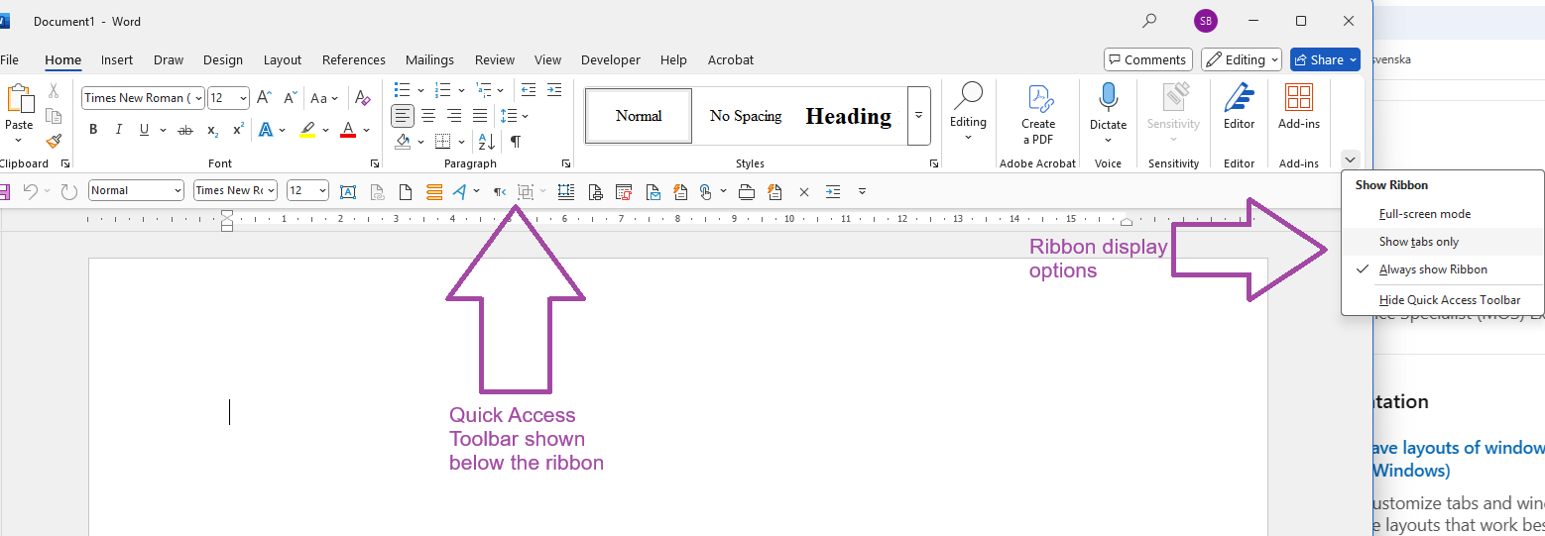
Task: Click the SB account avatar
Action: coord(1205,21)
